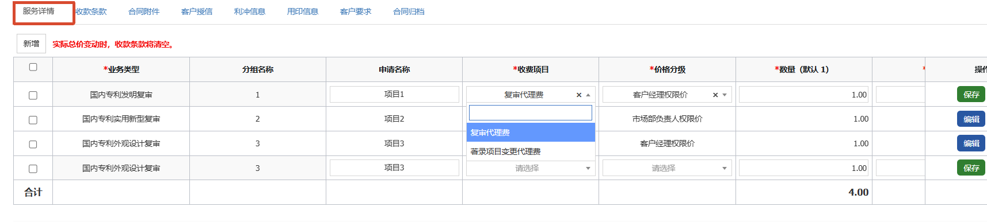Image resolution: width=987 pixels, height=222 pixels.
Task: Edit the 项目3 application name input field
Action: point(394,168)
